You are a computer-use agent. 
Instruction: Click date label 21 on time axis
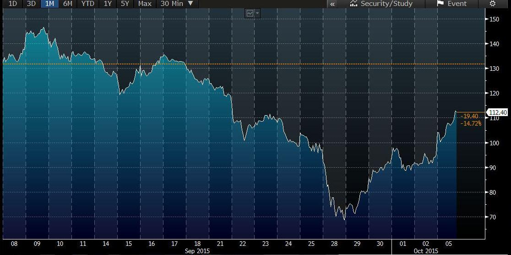pos(221,243)
